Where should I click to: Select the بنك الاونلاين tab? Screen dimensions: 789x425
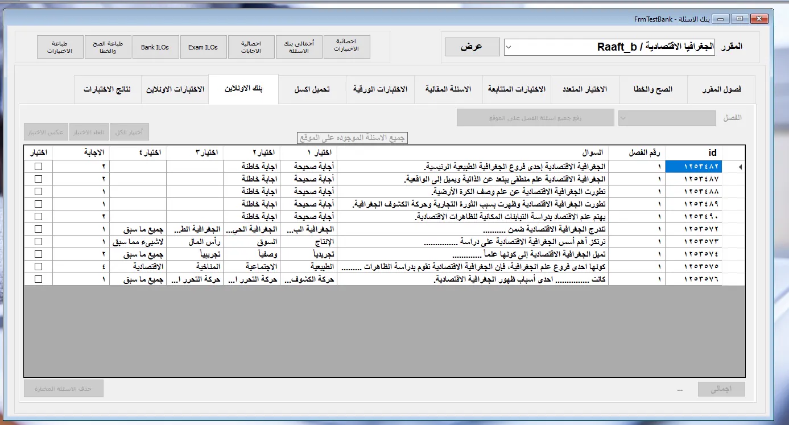tap(243, 89)
